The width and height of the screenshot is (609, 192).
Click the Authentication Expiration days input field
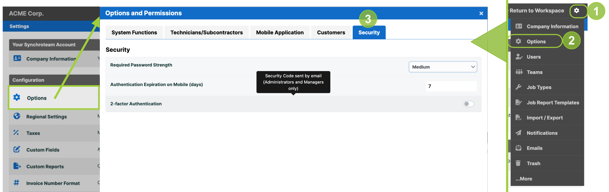[x=451, y=86]
